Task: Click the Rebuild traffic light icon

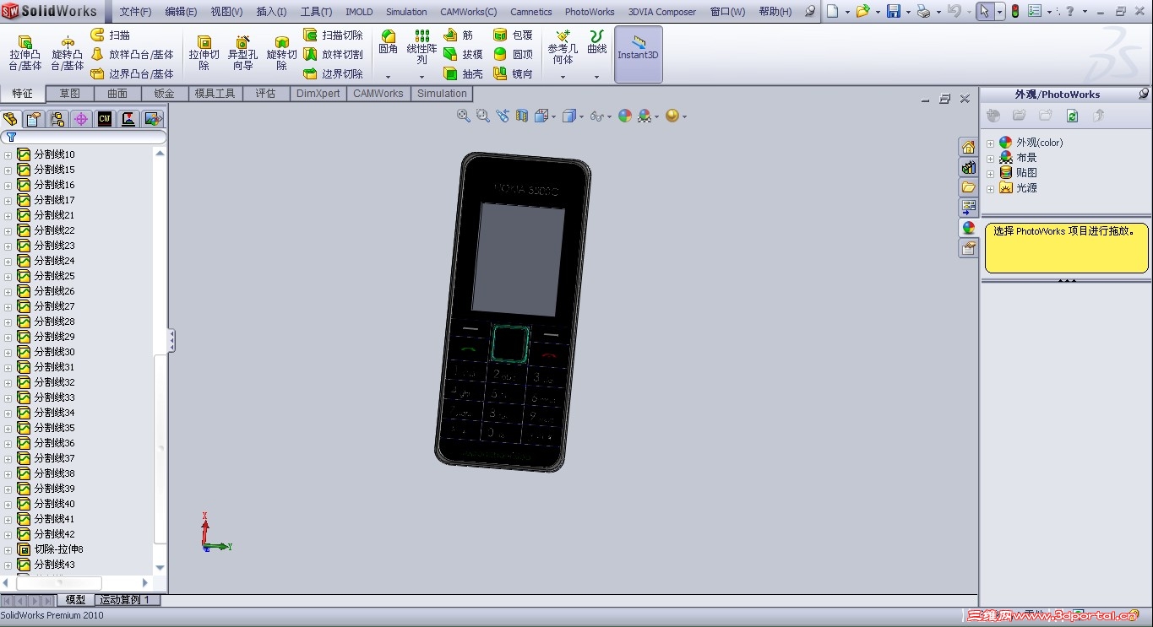Action: coord(1014,12)
